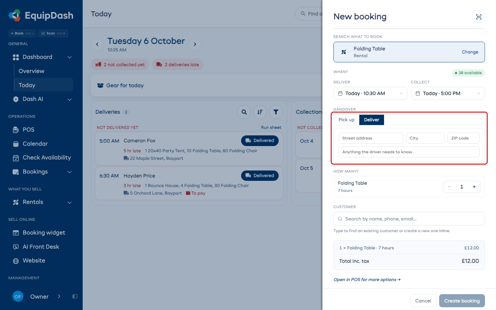Image resolution: width=496 pixels, height=310 pixels.
Task: Select Pick up handover option
Action: tap(347, 120)
